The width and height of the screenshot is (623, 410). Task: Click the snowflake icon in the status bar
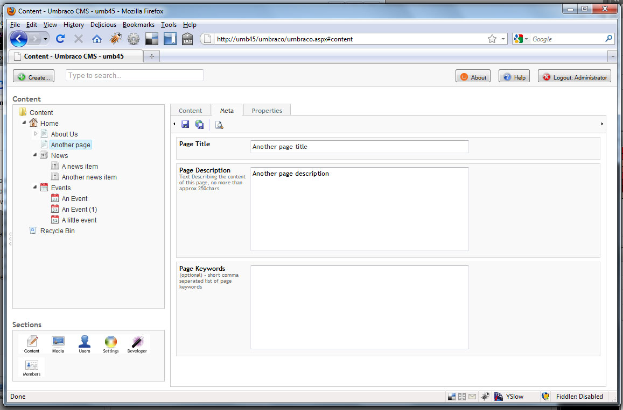coord(461,397)
